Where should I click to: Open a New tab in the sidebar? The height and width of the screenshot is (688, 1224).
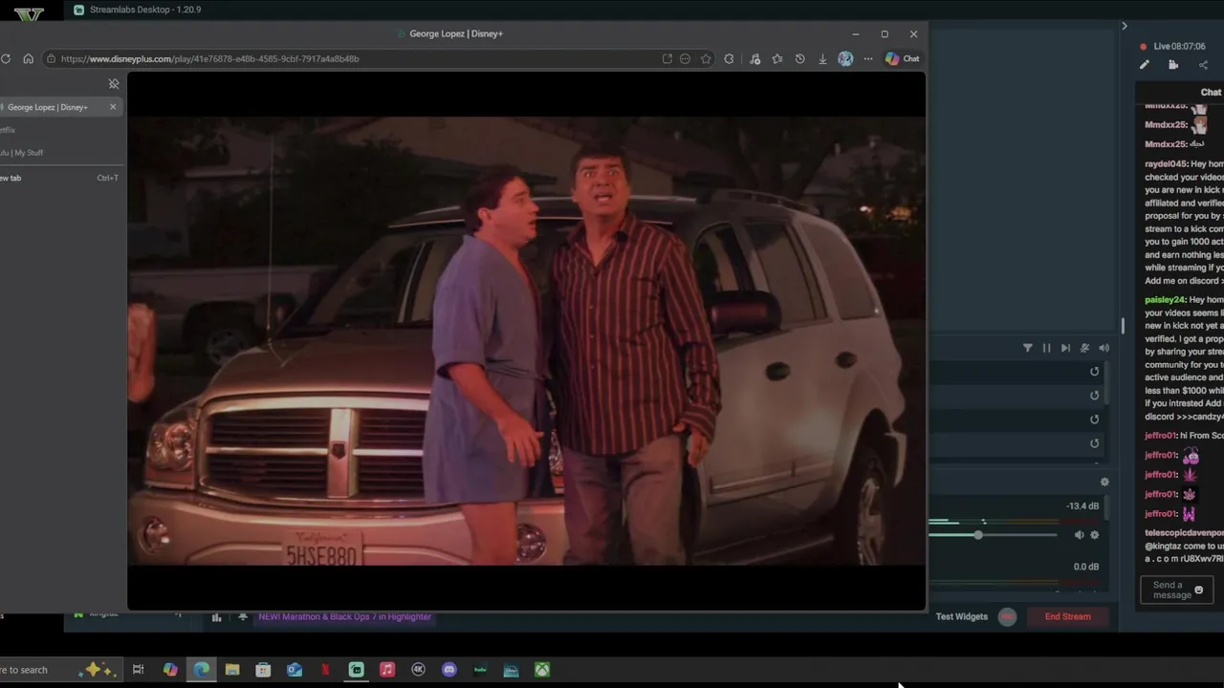(x=59, y=178)
